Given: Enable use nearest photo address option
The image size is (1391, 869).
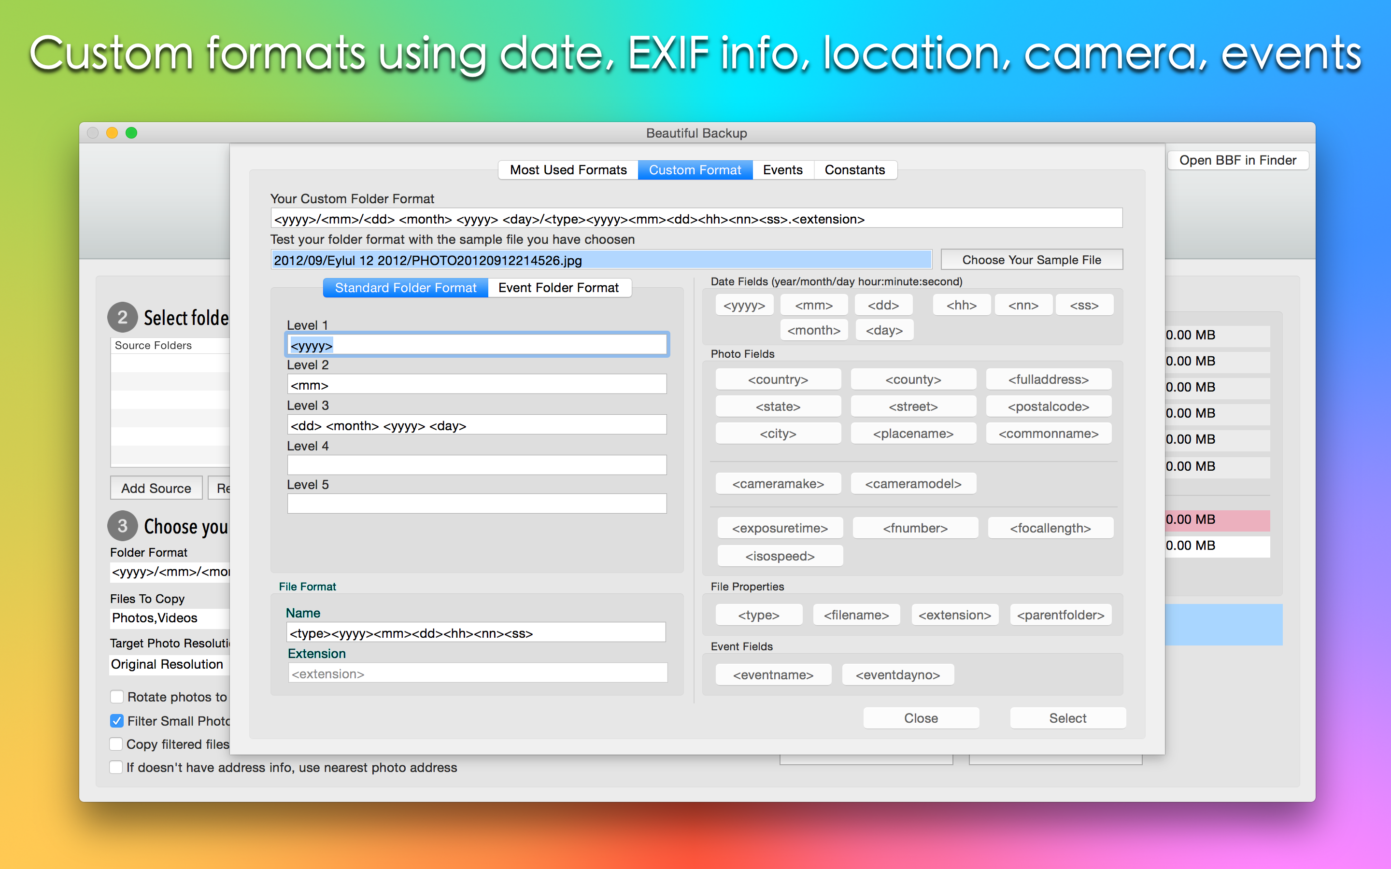Looking at the screenshot, I should coord(117,767).
